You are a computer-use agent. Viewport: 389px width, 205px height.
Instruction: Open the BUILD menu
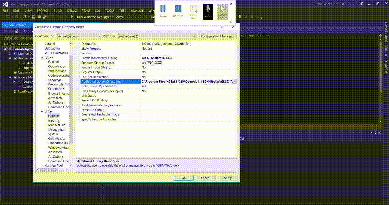coord(58,11)
